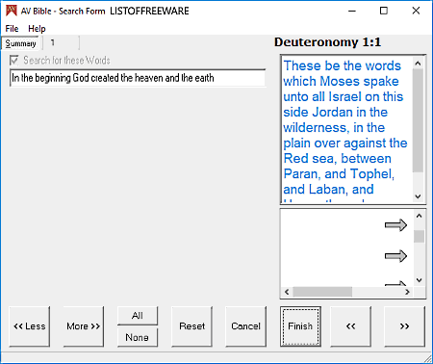Image resolution: width=433 pixels, height=364 pixels.
Task: Click the Cancel button
Action: click(x=245, y=326)
